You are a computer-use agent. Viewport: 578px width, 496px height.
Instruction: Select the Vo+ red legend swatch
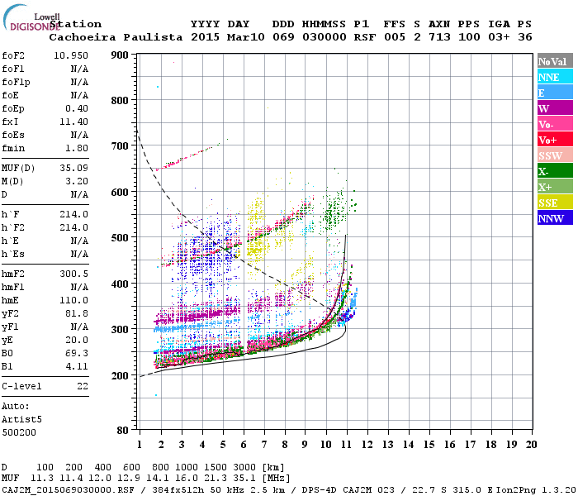tap(555, 140)
